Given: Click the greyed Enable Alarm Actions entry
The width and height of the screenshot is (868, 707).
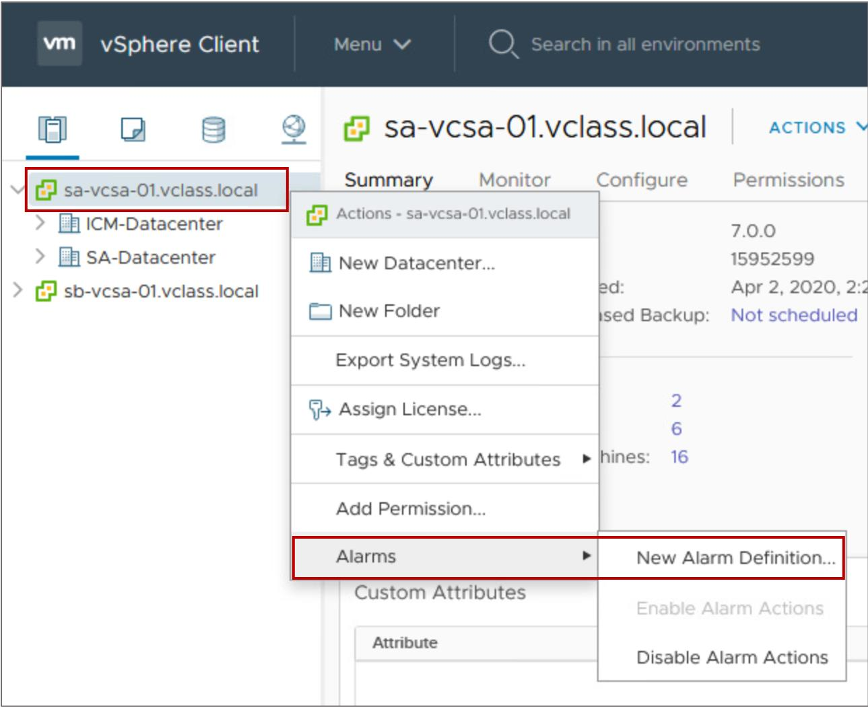Looking at the screenshot, I should coord(722,608).
